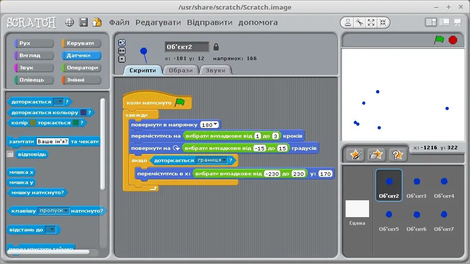Open границя dropdown in script

pos(212,161)
